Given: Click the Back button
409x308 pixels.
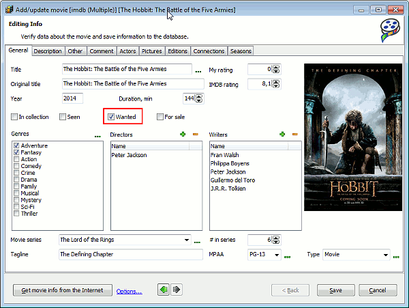Looking at the screenshot, I should coord(290,290).
